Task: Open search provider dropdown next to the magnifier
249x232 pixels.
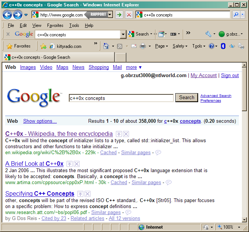Action: pyautogui.click(x=243, y=15)
